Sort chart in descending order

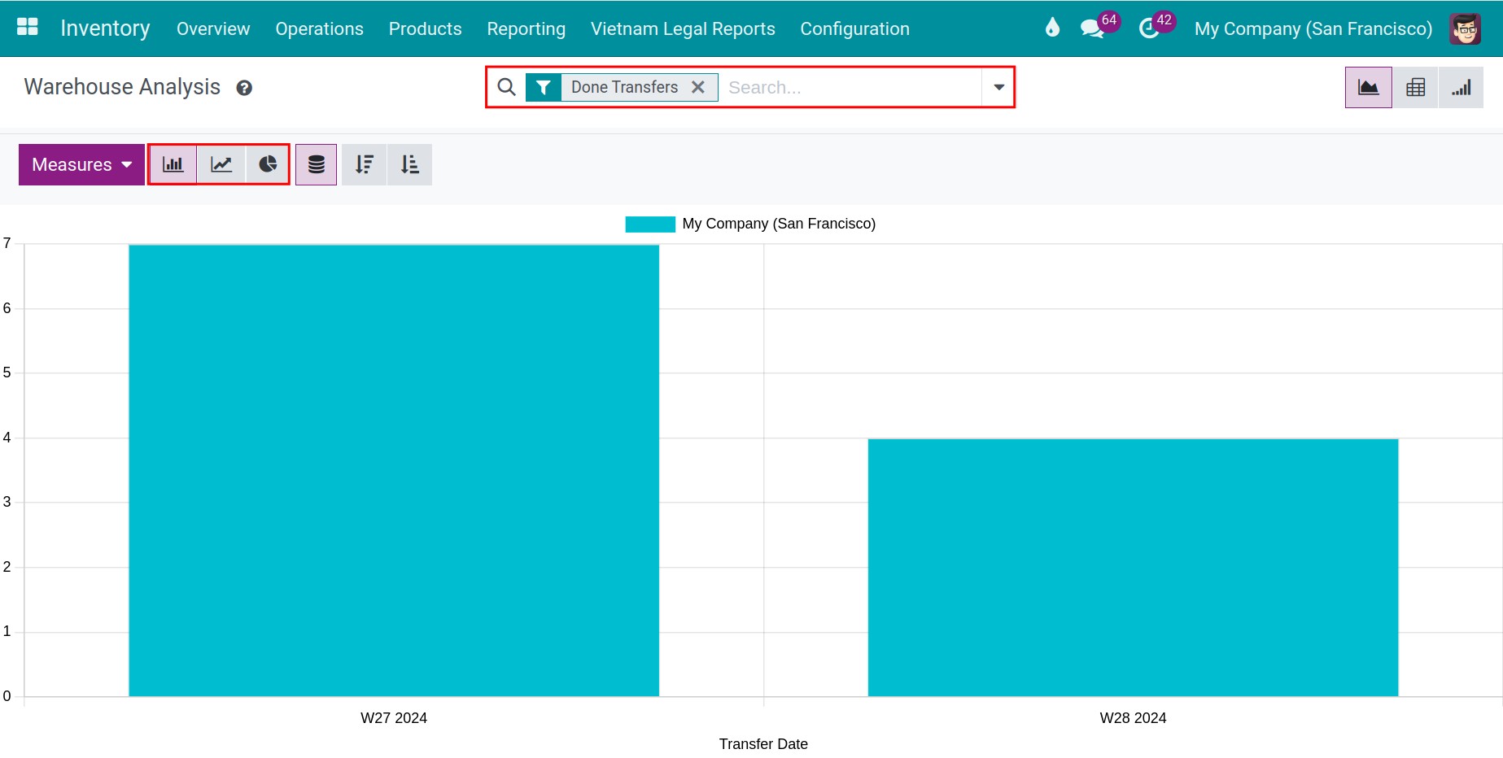click(364, 164)
